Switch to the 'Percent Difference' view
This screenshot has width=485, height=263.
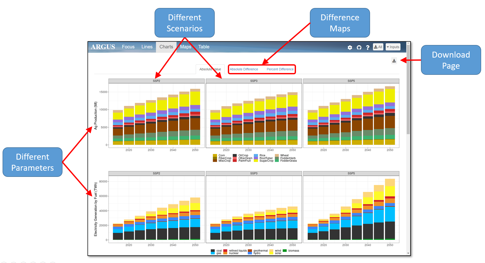pos(280,69)
